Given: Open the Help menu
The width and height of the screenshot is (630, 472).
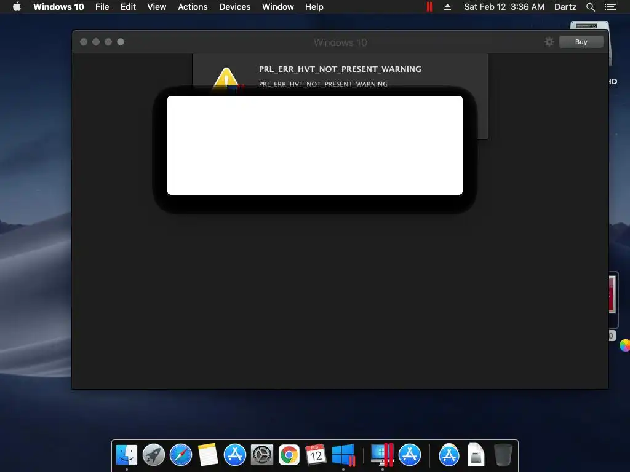Looking at the screenshot, I should point(314,7).
